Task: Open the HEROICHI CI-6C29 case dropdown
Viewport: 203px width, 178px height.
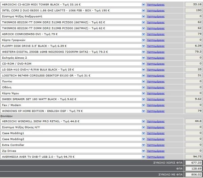Action: [x=143, y=4]
